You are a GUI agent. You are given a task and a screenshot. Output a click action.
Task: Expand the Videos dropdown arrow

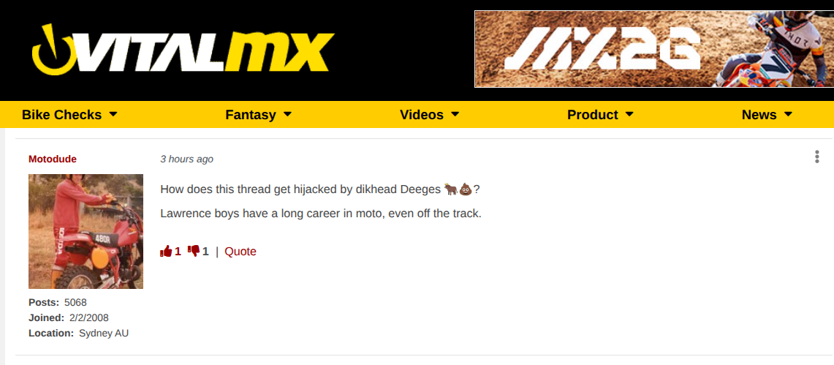pos(455,114)
